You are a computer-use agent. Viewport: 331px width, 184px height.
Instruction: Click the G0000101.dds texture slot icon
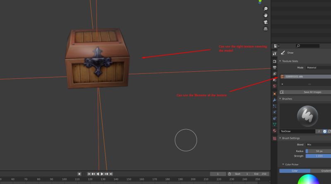tap(282, 77)
